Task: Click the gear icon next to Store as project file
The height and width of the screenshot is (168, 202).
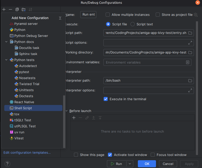Action: point(196,15)
